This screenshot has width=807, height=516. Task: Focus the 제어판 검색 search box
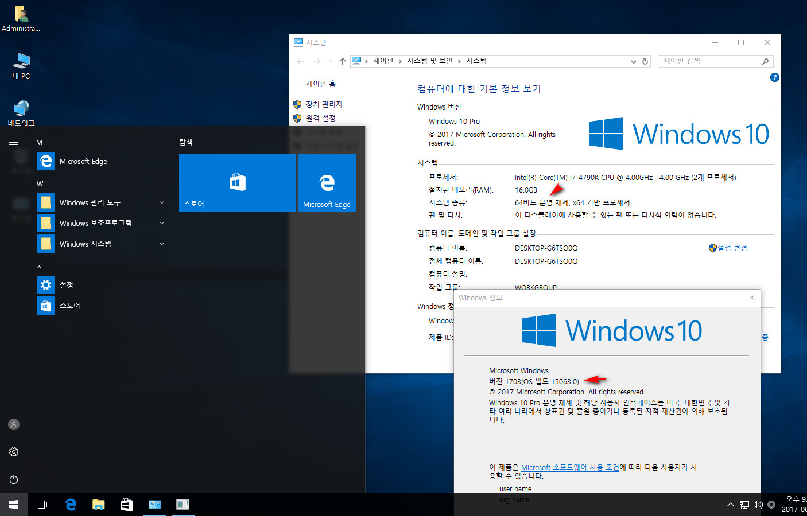(715, 61)
